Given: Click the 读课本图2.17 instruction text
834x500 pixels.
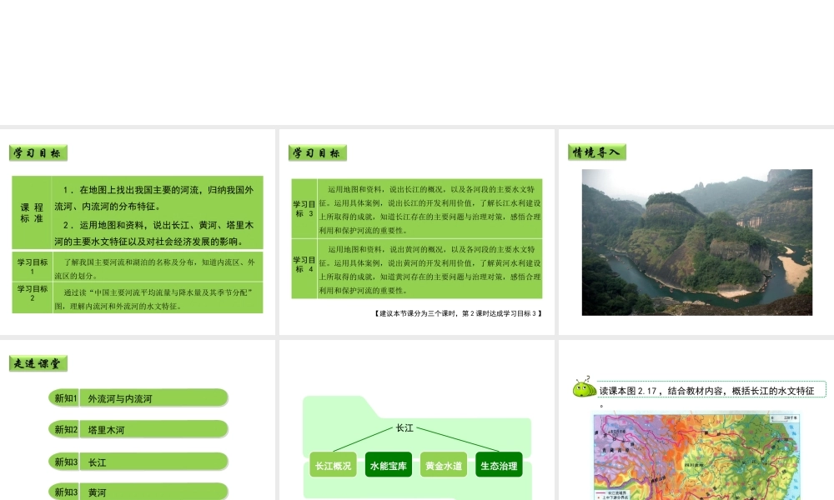Looking at the screenshot, I should 707,391.
